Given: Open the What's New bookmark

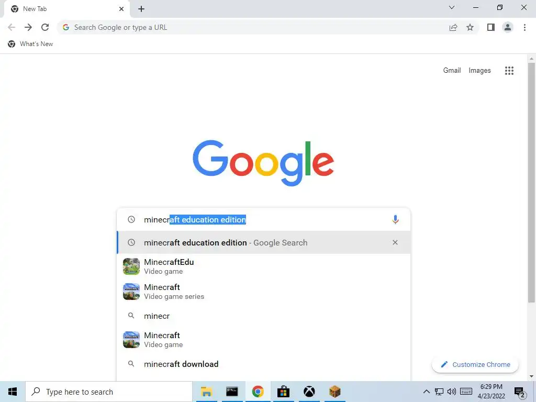Looking at the screenshot, I should [x=30, y=44].
